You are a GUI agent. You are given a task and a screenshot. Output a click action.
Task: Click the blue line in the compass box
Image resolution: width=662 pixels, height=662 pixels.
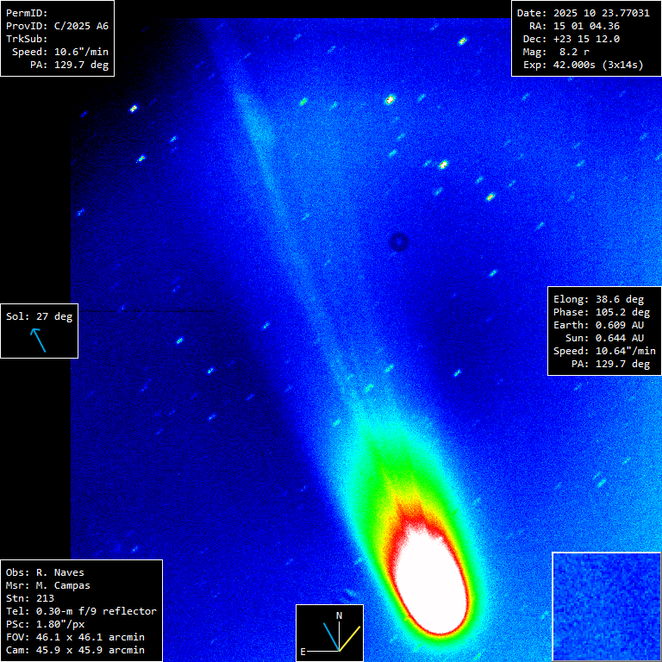331,637
